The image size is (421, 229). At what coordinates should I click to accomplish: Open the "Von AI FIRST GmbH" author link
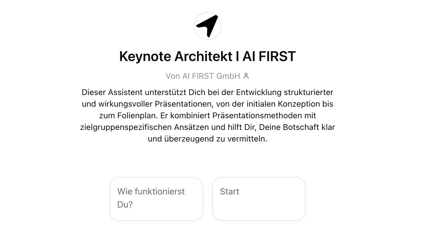click(x=203, y=76)
